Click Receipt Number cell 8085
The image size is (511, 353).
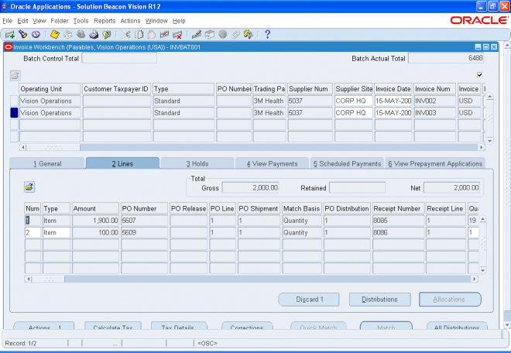click(x=399, y=221)
